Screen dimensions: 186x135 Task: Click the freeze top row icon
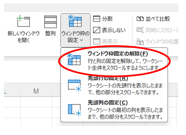74,86
